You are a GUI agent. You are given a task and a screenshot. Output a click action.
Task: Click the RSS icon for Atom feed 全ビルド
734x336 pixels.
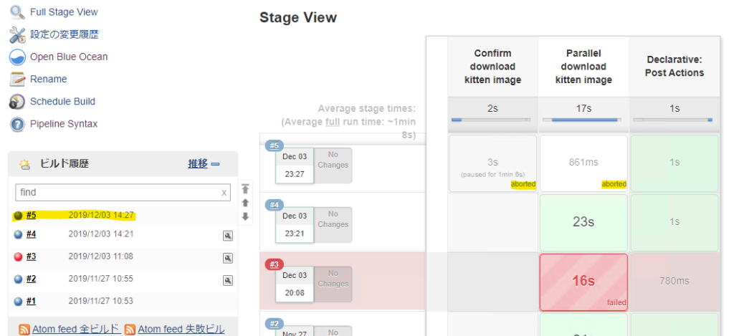coord(24,330)
